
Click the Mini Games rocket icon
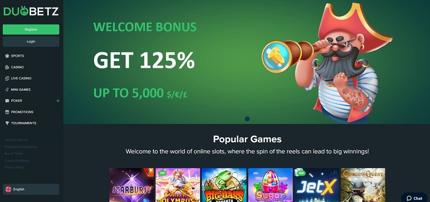[7, 89]
